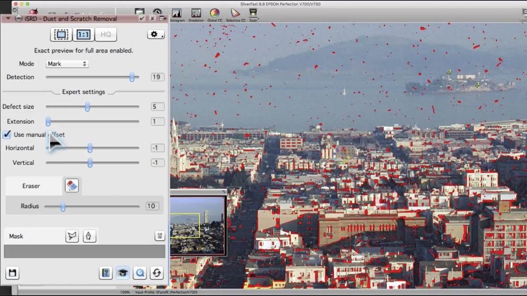Enable HQ preview mode
The image size is (527, 296).
[106, 35]
